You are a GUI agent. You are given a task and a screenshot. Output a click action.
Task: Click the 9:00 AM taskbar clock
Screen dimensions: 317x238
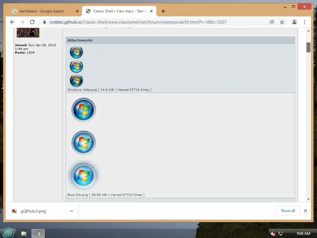click(x=303, y=234)
